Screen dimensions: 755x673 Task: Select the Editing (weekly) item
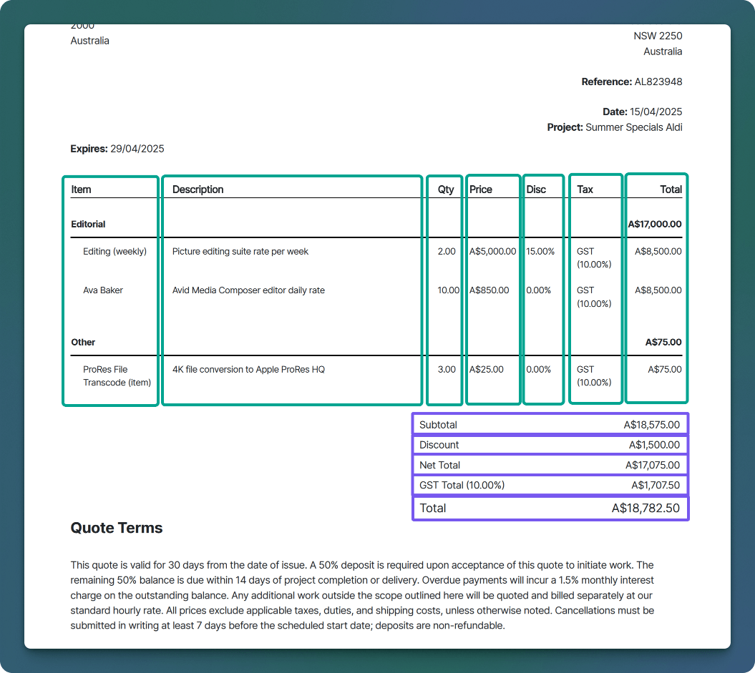click(x=115, y=252)
